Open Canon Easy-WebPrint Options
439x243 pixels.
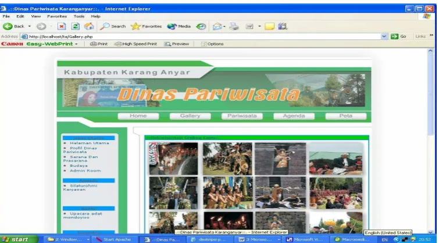tap(212, 44)
